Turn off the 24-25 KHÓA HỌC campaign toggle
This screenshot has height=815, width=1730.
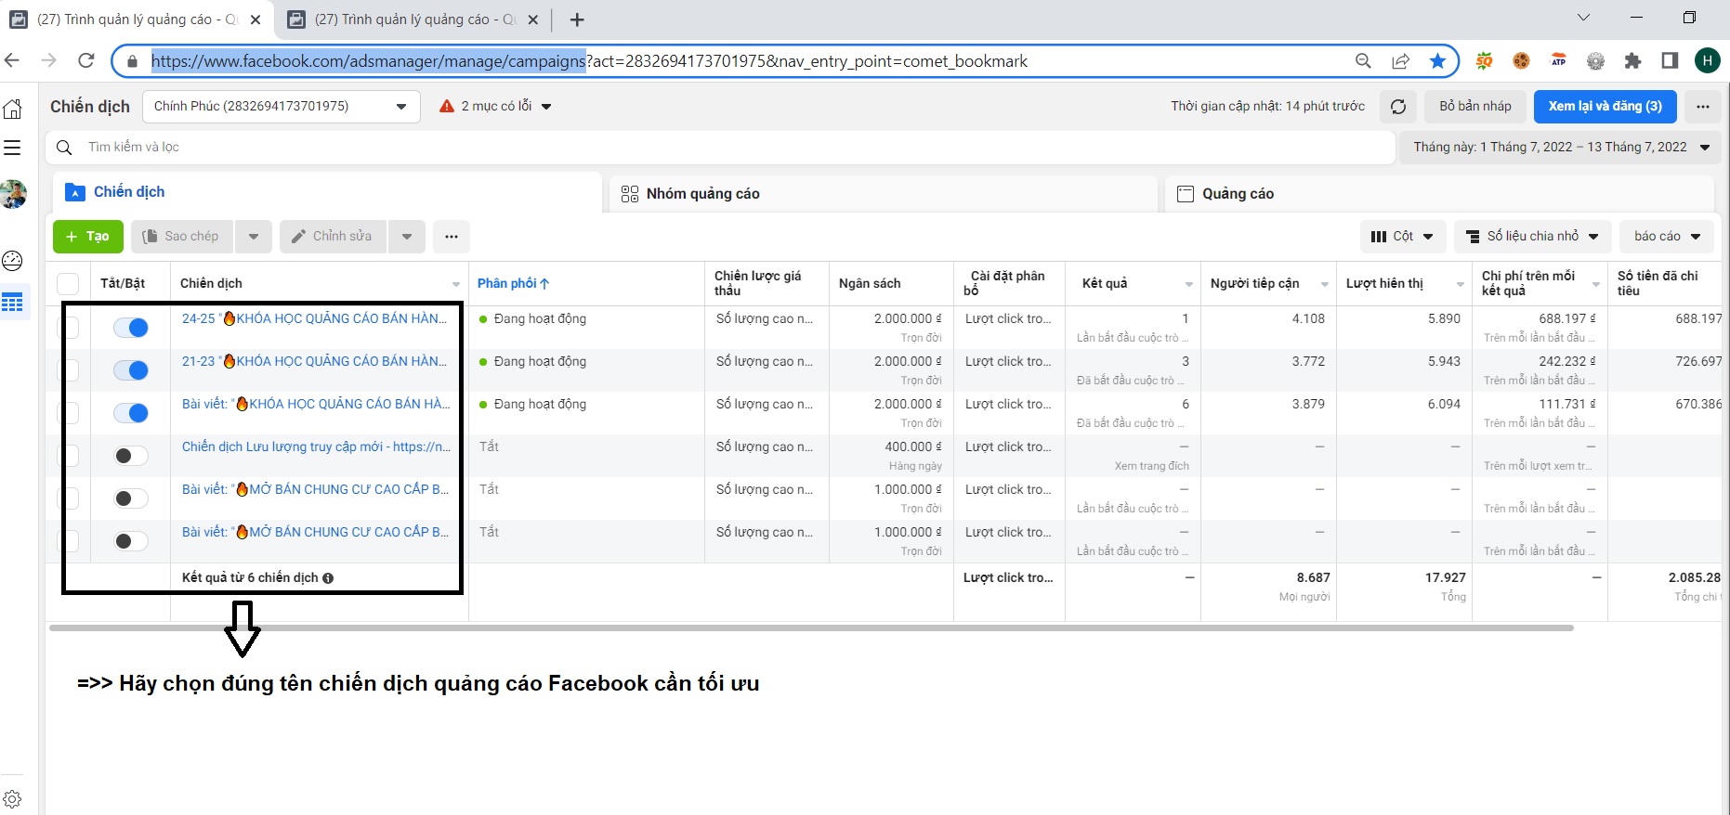click(x=131, y=327)
